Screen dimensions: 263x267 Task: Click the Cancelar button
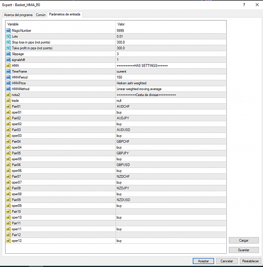pos(227,261)
